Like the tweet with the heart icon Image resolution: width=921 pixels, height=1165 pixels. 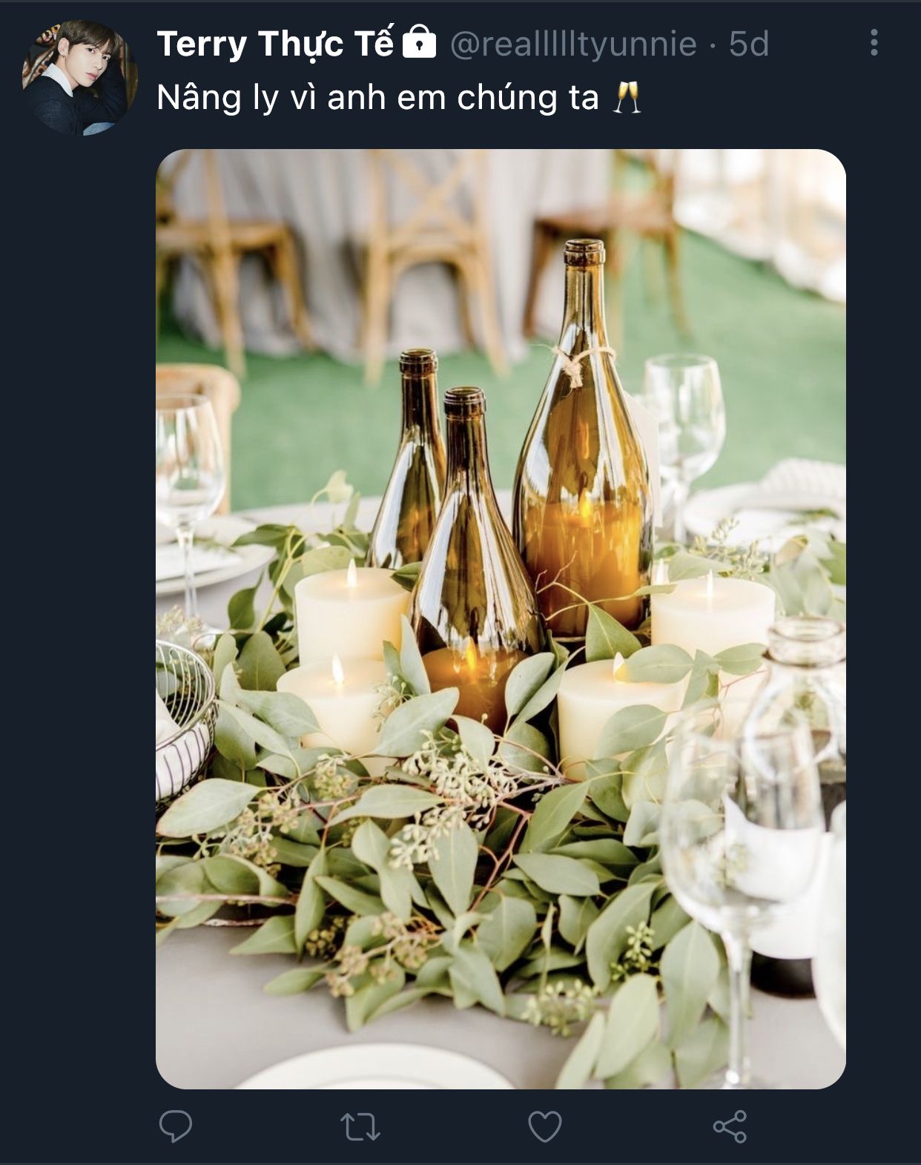click(x=545, y=1127)
